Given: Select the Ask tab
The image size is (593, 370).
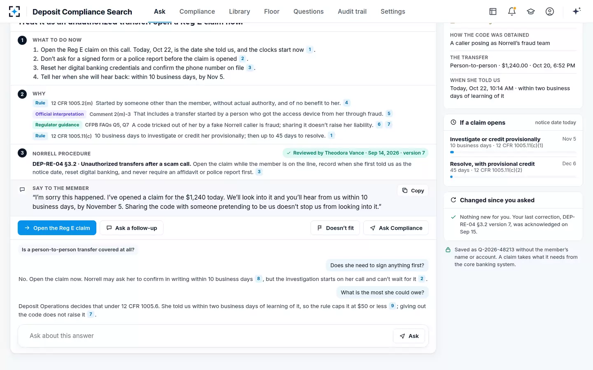Looking at the screenshot, I should tap(160, 12).
